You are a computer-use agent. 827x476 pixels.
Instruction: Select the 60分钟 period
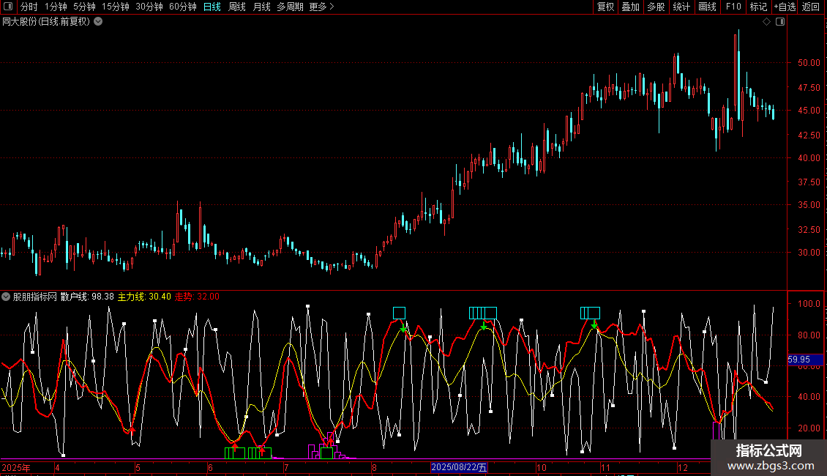click(183, 7)
